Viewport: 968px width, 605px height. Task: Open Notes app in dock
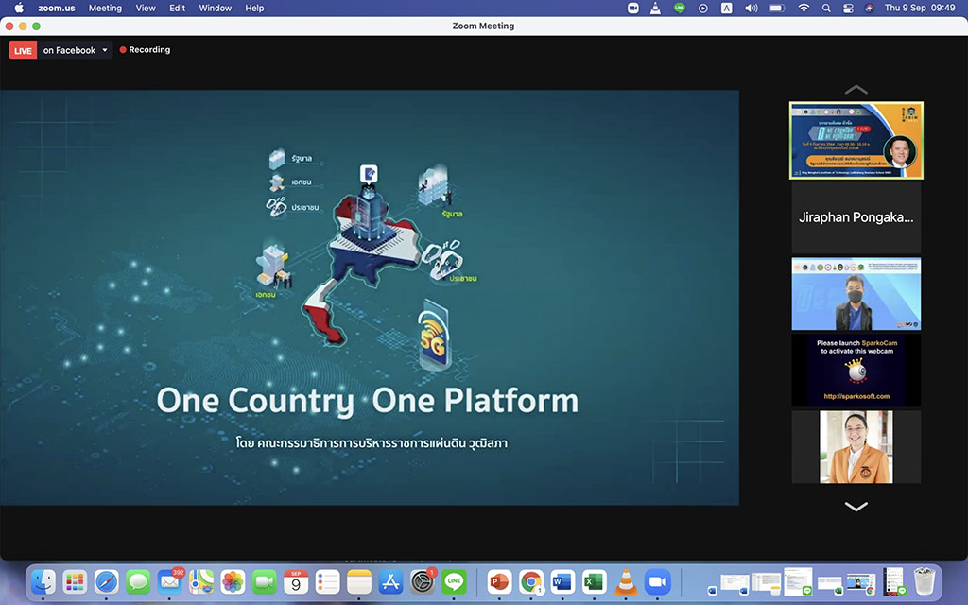358,581
